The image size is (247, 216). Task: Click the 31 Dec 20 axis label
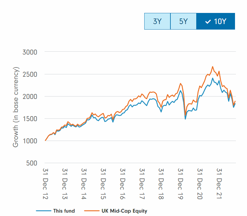click(200, 184)
